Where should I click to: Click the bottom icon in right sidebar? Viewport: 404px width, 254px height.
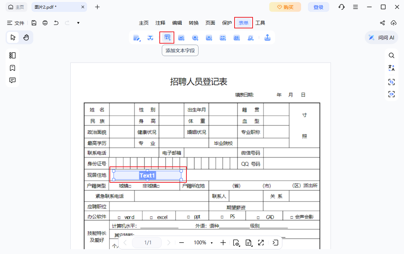point(392,94)
